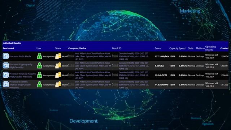Click 12CU capacity in the Cryptography row

pyautogui.click(x=172, y=66)
